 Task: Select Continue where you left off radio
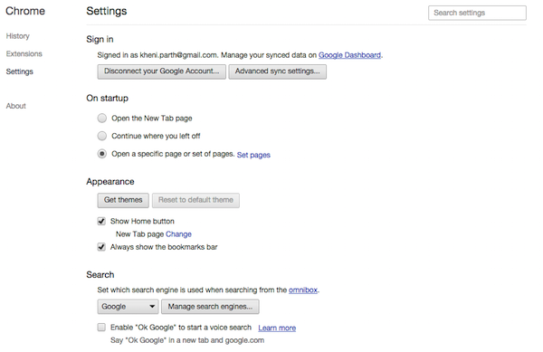click(101, 136)
